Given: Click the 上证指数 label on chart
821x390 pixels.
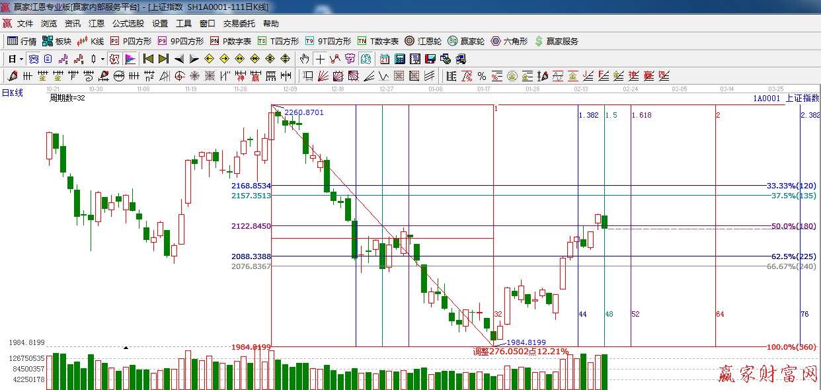Looking at the screenshot, I should click(x=802, y=98).
